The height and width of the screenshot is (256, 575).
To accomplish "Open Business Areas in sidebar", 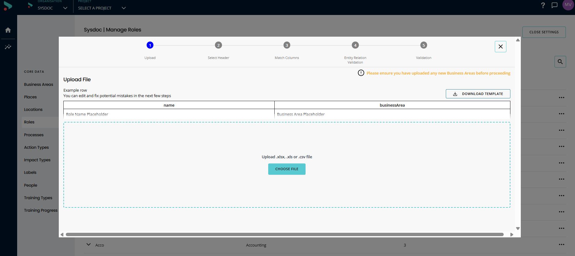I will click(39, 85).
